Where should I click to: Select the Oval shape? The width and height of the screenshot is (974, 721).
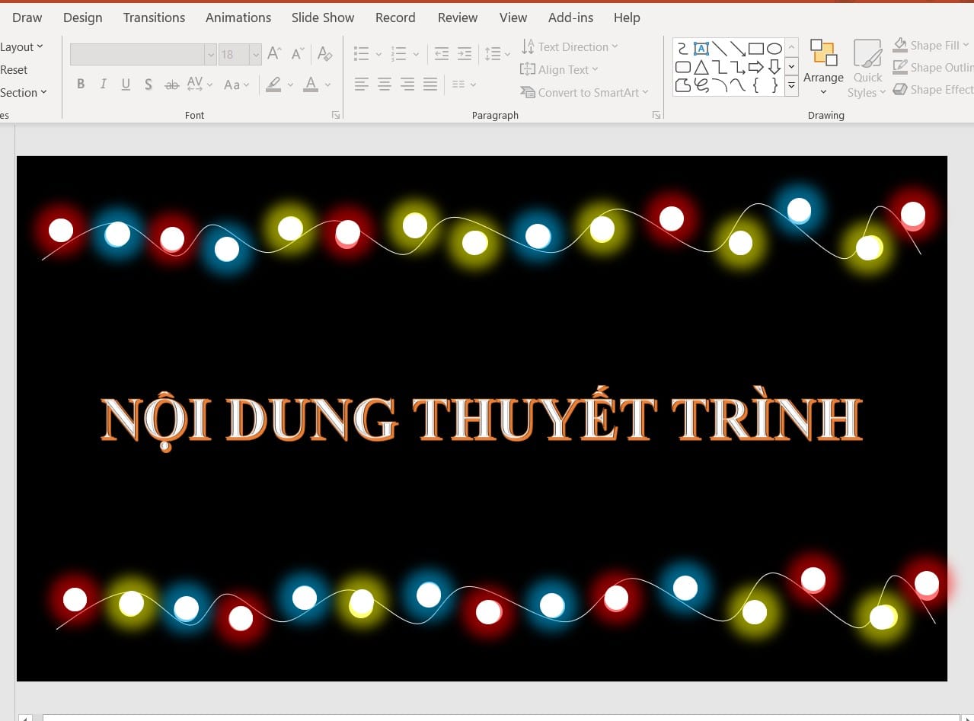pyautogui.click(x=774, y=49)
